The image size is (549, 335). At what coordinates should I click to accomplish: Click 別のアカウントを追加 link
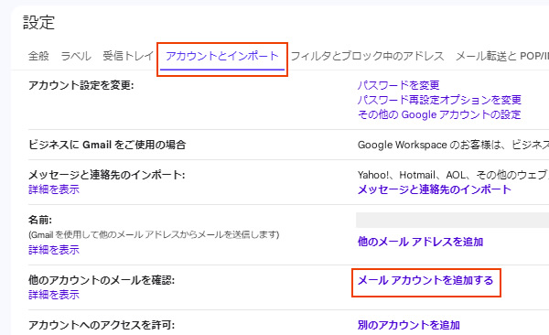point(409,325)
